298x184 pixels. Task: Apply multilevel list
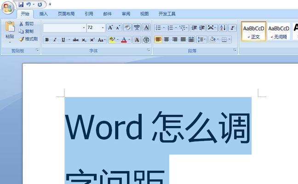coord(183,28)
